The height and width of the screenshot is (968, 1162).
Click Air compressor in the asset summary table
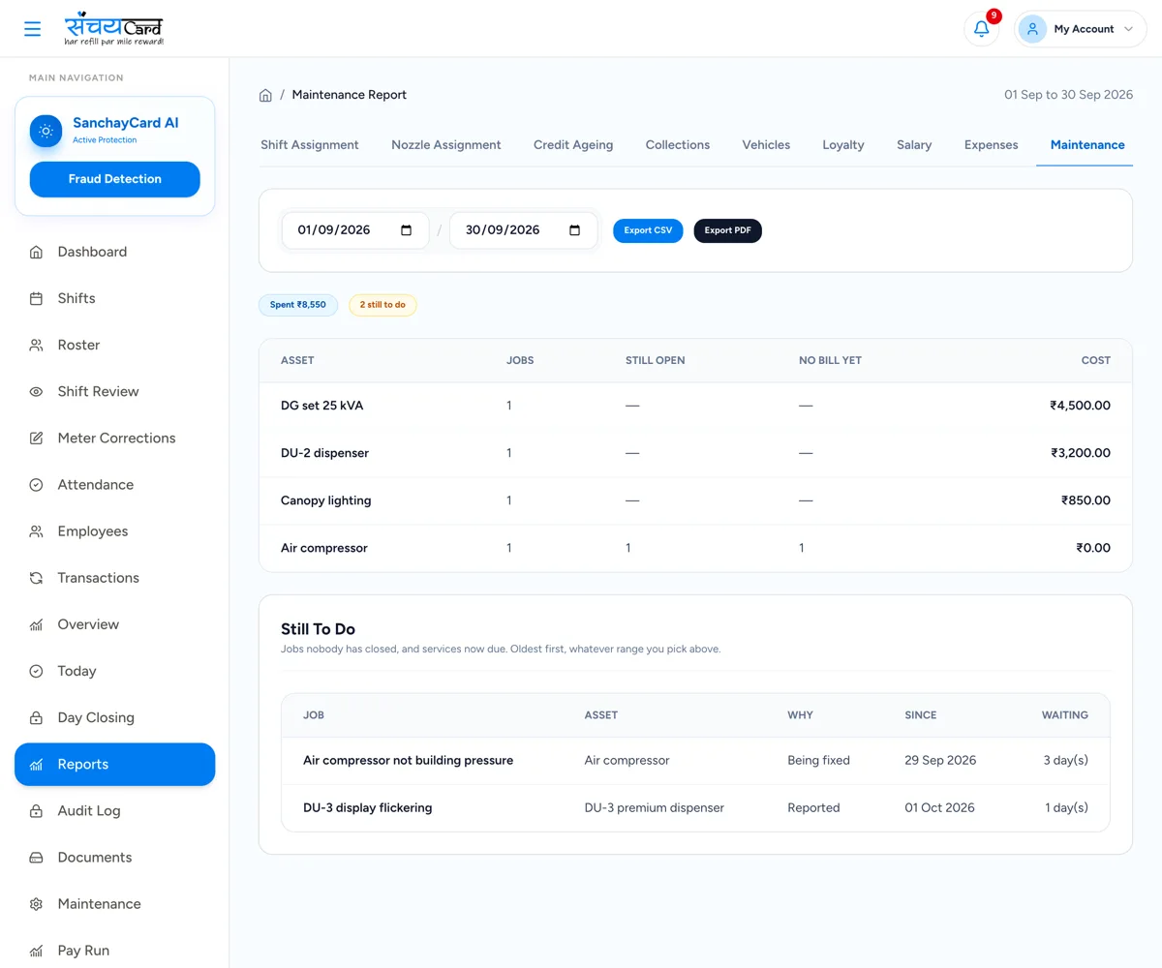pos(324,548)
